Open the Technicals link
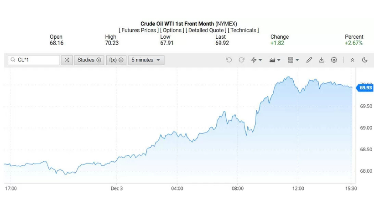This screenshot has height=210, width=374. pos(243,30)
